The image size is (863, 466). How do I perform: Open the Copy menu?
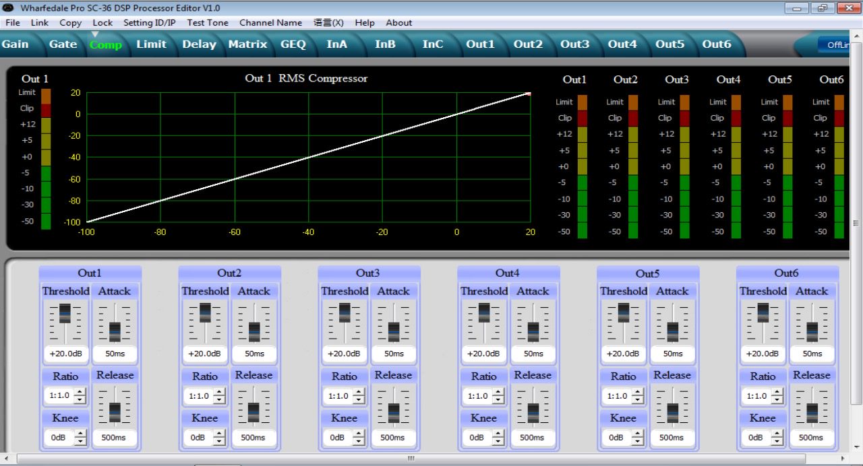(x=71, y=22)
